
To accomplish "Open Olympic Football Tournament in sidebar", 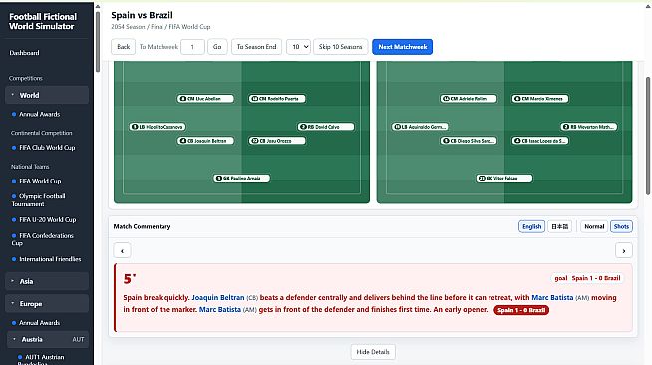I will [38, 200].
